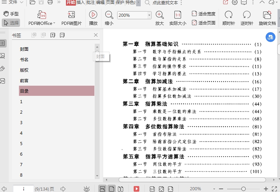Switch to two-page view
The height and width of the screenshot is (192, 280).
click(x=121, y=189)
